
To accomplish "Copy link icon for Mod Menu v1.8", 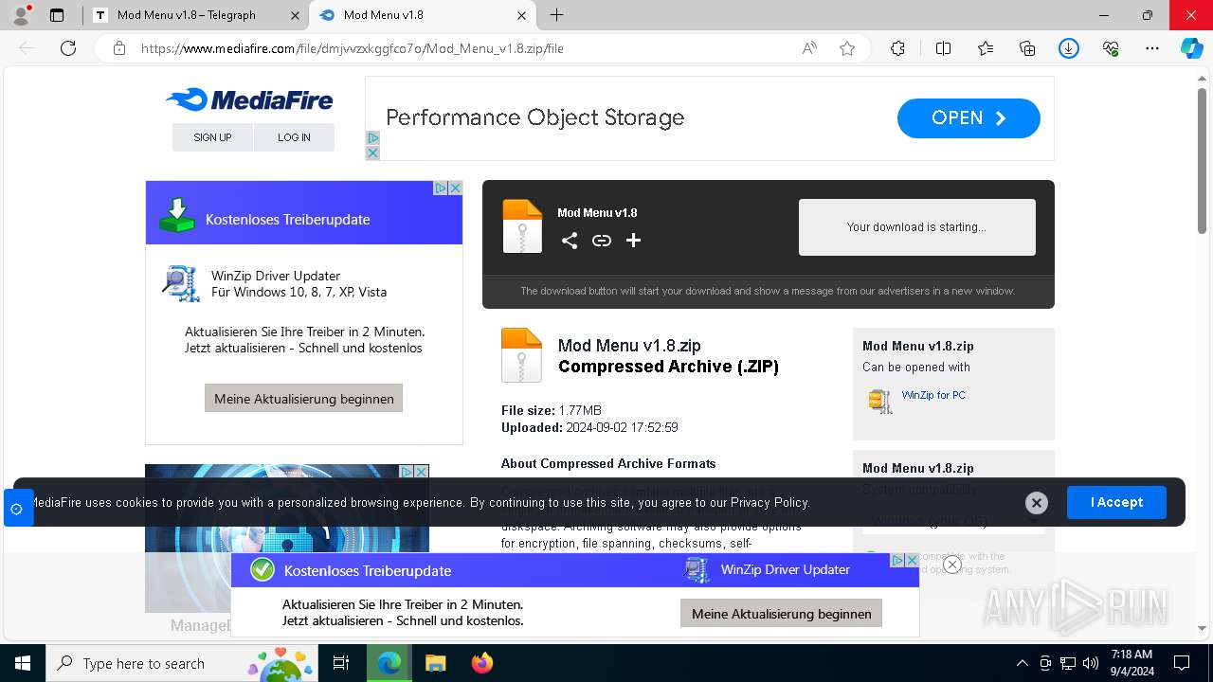I will [602, 241].
